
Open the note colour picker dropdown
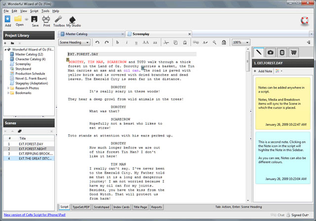pyautogui.click(x=279, y=71)
